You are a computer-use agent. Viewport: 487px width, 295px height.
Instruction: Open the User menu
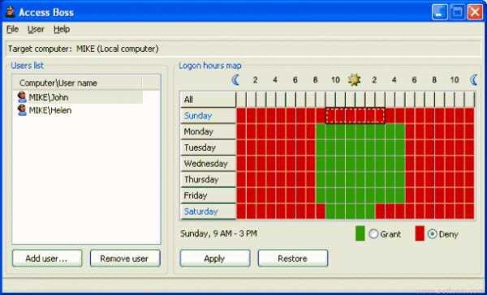coord(36,29)
